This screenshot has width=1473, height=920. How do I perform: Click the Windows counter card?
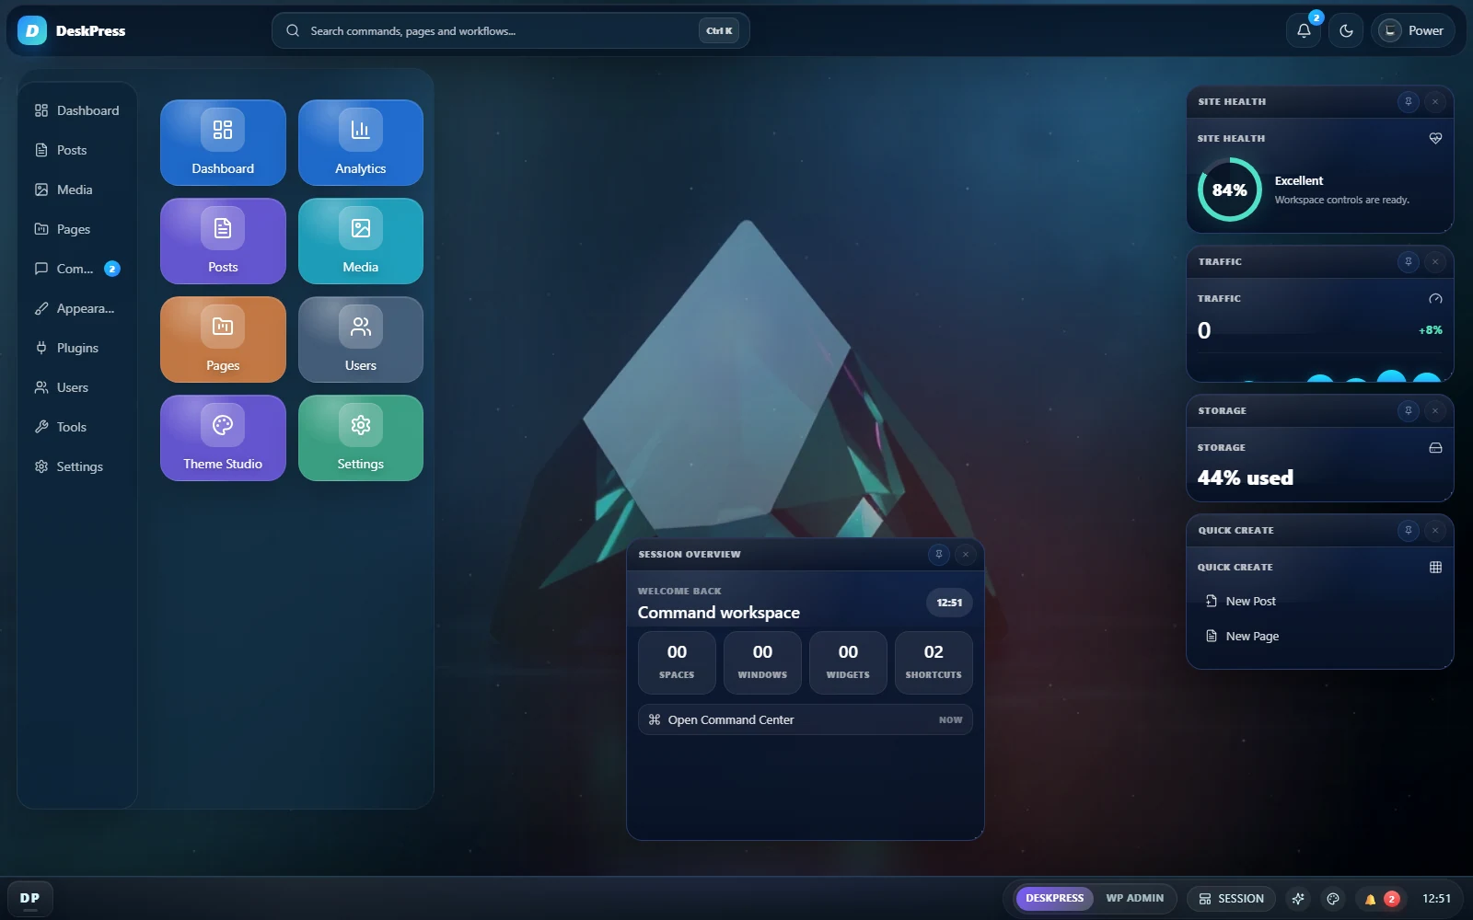[762, 661]
